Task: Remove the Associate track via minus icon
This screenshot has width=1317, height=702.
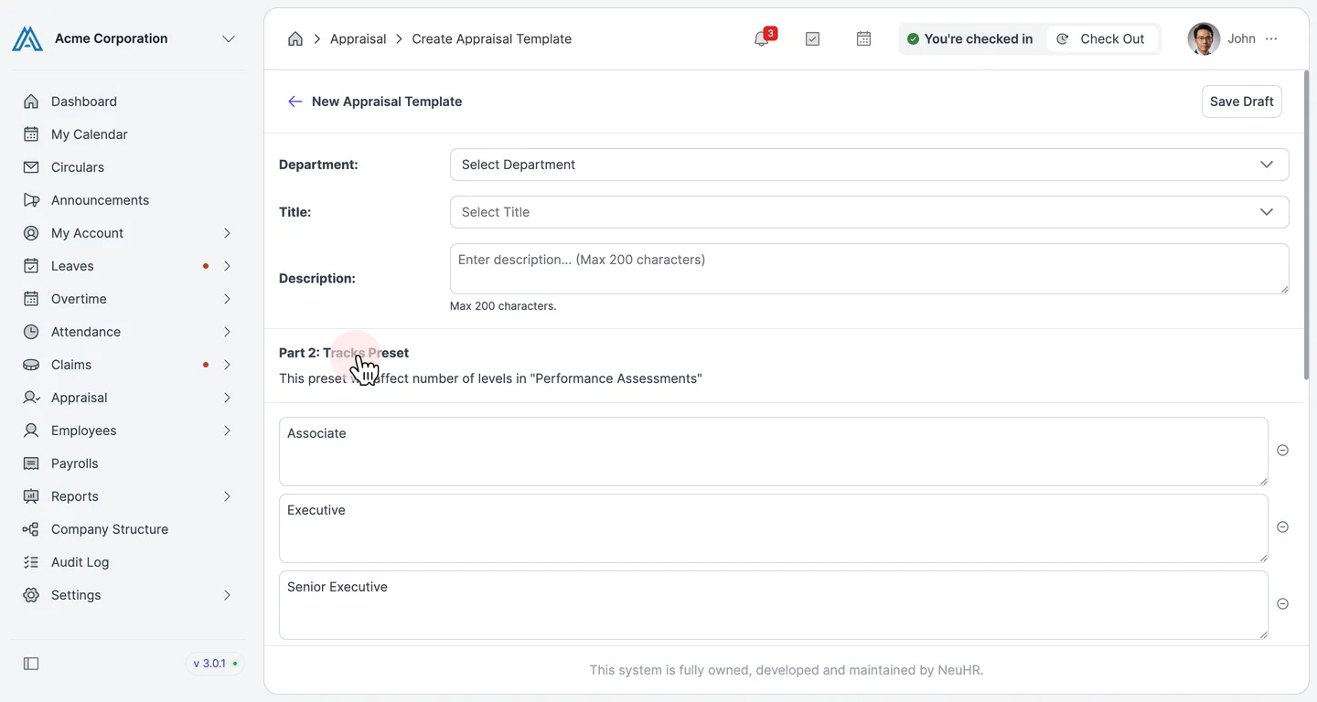Action: click(x=1282, y=451)
